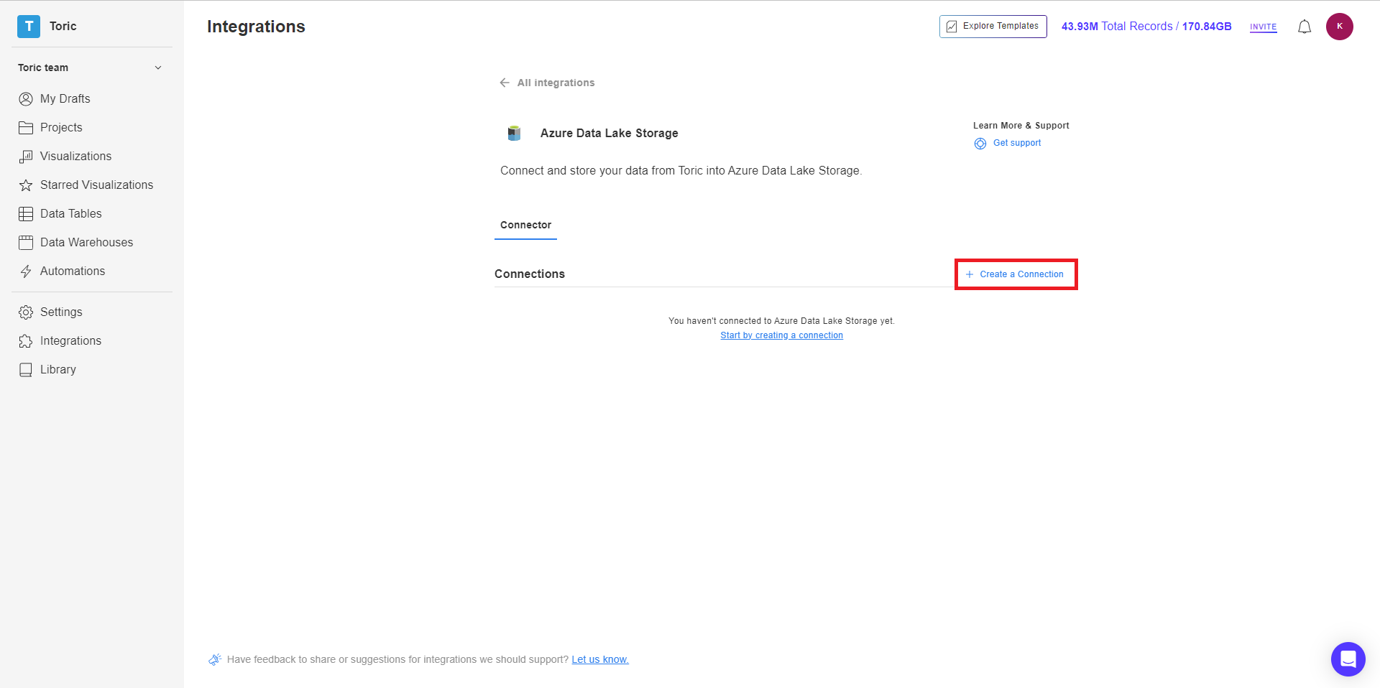
Task: Open Settings page
Action: pyautogui.click(x=61, y=312)
